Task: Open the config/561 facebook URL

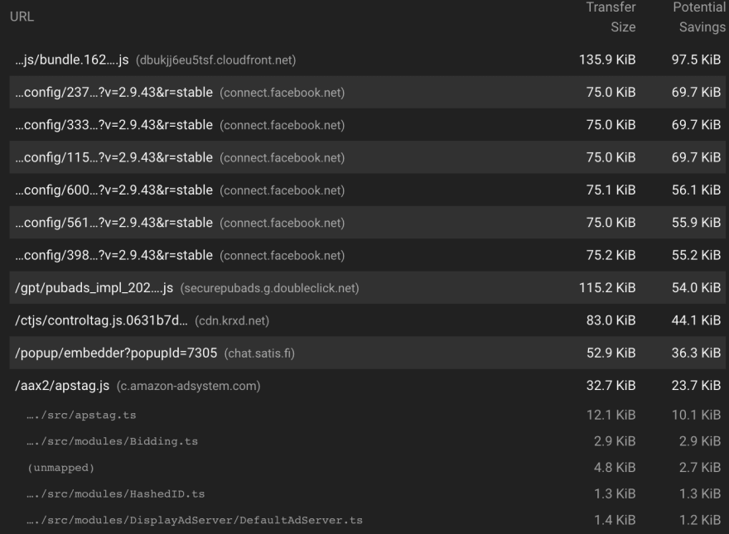Action: coord(114,223)
